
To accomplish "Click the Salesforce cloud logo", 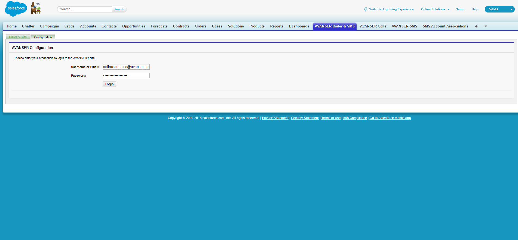I will tap(16, 9).
